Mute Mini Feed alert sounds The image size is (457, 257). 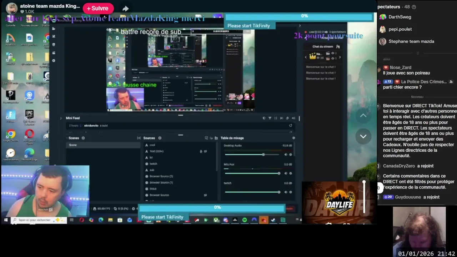pyautogui.click(x=293, y=118)
